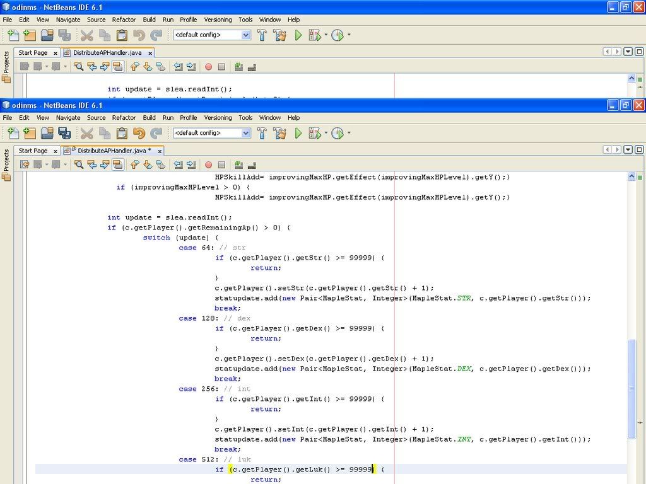This screenshot has width=646, height=484.
Task: Open default config dropdown in lower window
Action: 246,133
